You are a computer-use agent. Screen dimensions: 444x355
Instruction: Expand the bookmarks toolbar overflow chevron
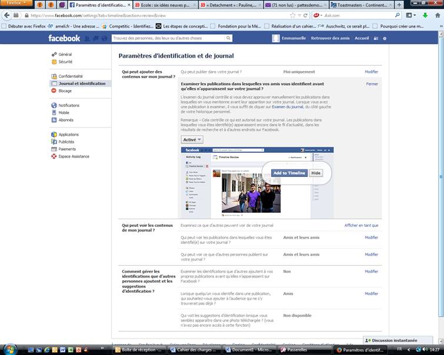click(x=441, y=26)
